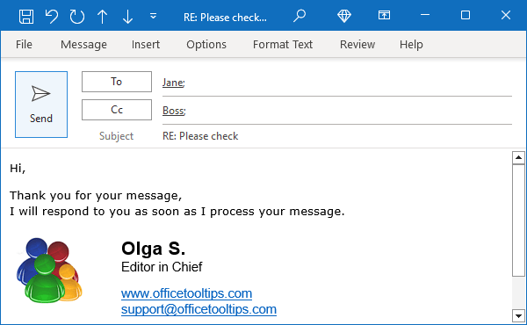Click in the message body after 'Hi,'
Image resolution: width=527 pixels, height=325 pixels.
point(18,168)
